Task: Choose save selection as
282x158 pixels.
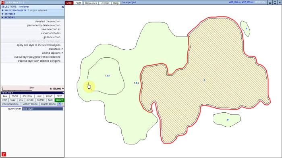Action: 51,29
